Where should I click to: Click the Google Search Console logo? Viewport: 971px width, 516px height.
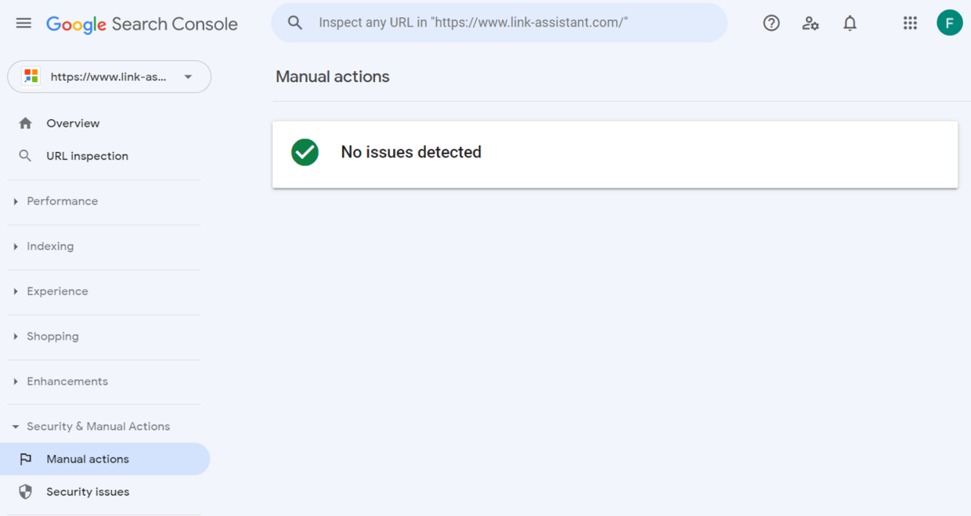142,23
